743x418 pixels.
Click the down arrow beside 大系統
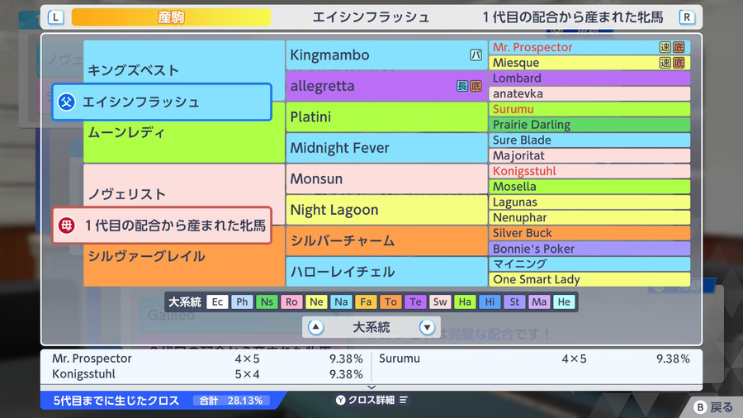pos(427,327)
